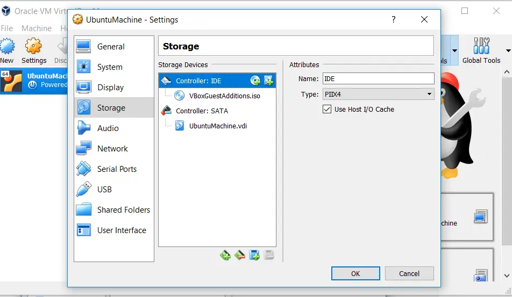This screenshot has height=297, width=512.
Task: Select UbuntuMachine.vdi hard disk
Action: [x=217, y=126]
